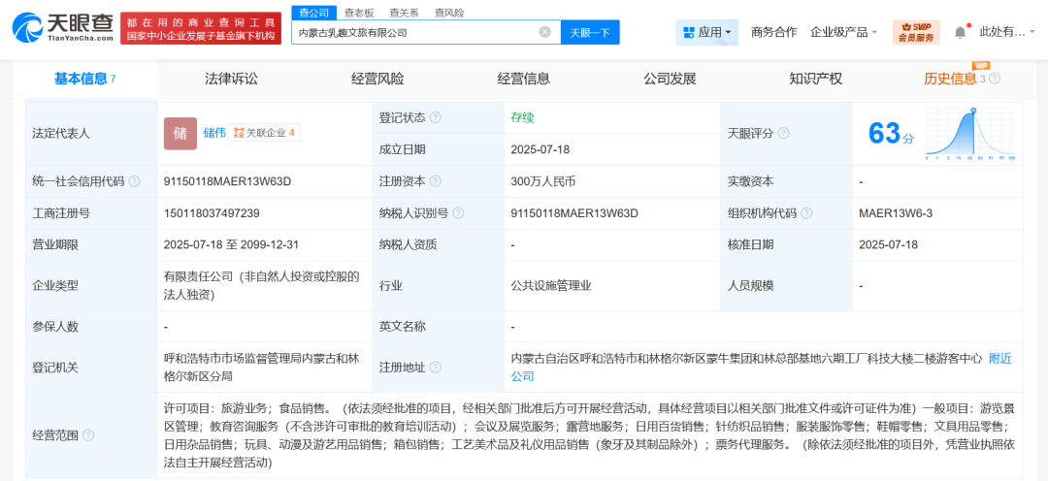Click the 有限责任公司 enterprise type value
The width and height of the screenshot is (1048, 481).
tap(262, 285)
